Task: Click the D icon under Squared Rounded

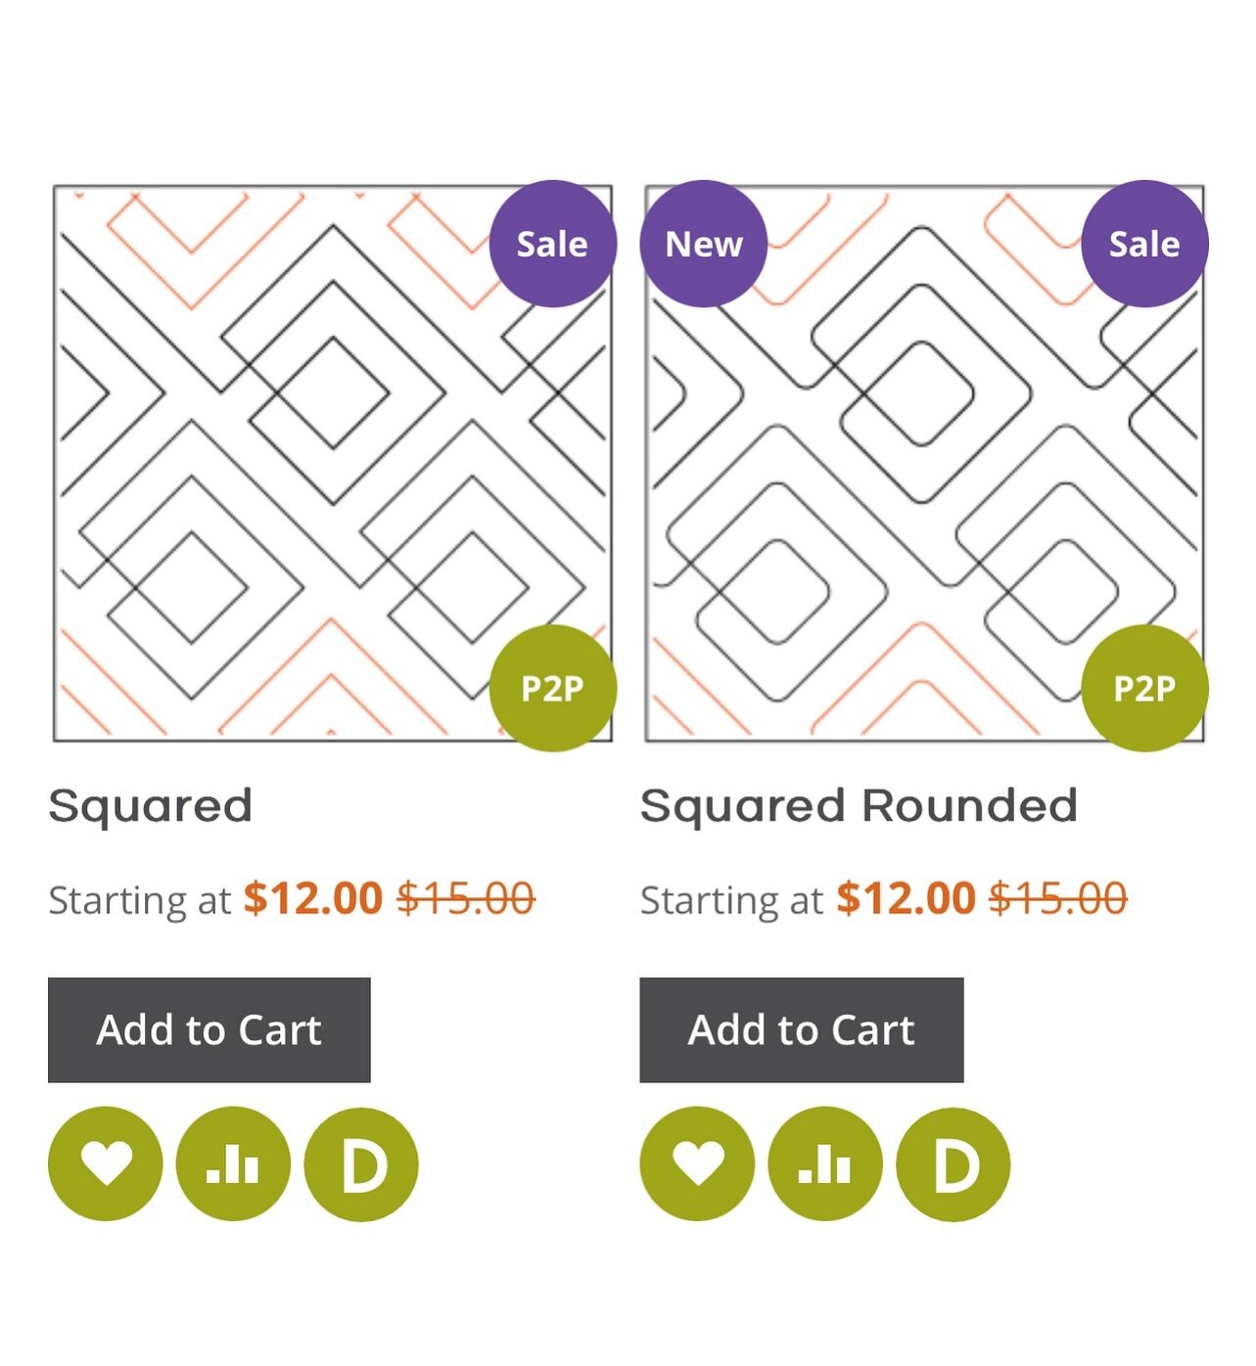Action: tap(954, 1163)
